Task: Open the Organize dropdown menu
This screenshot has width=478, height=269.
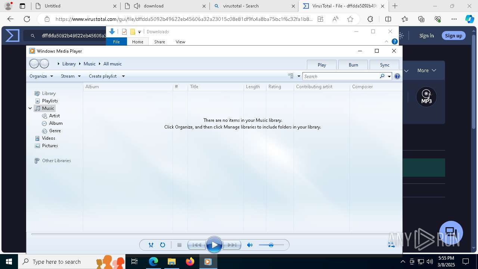Action: 41,76
